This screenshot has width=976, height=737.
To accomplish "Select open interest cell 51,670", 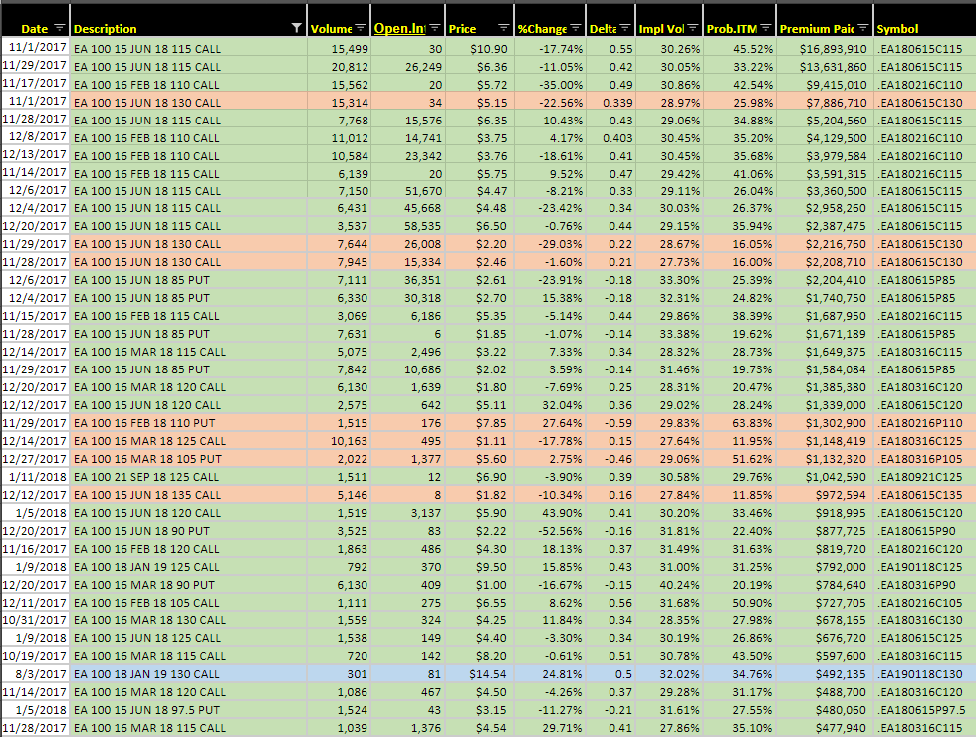I will pyautogui.click(x=407, y=191).
